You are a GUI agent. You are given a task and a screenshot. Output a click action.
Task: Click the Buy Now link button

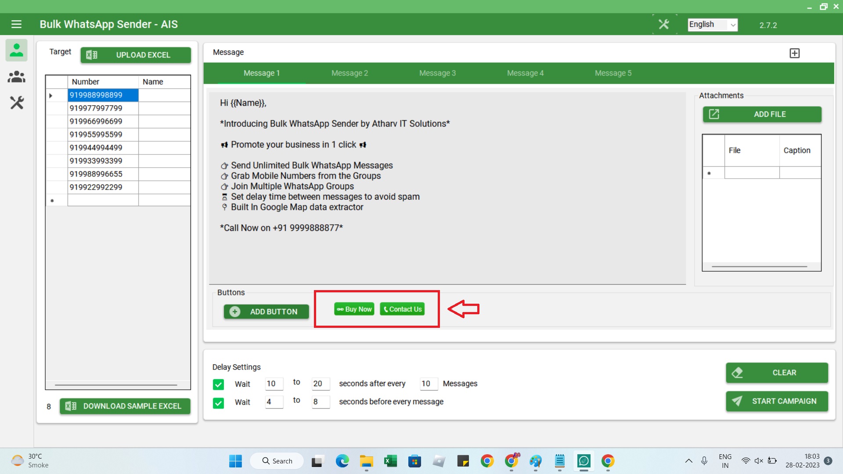pyautogui.click(x=354, y=309)
